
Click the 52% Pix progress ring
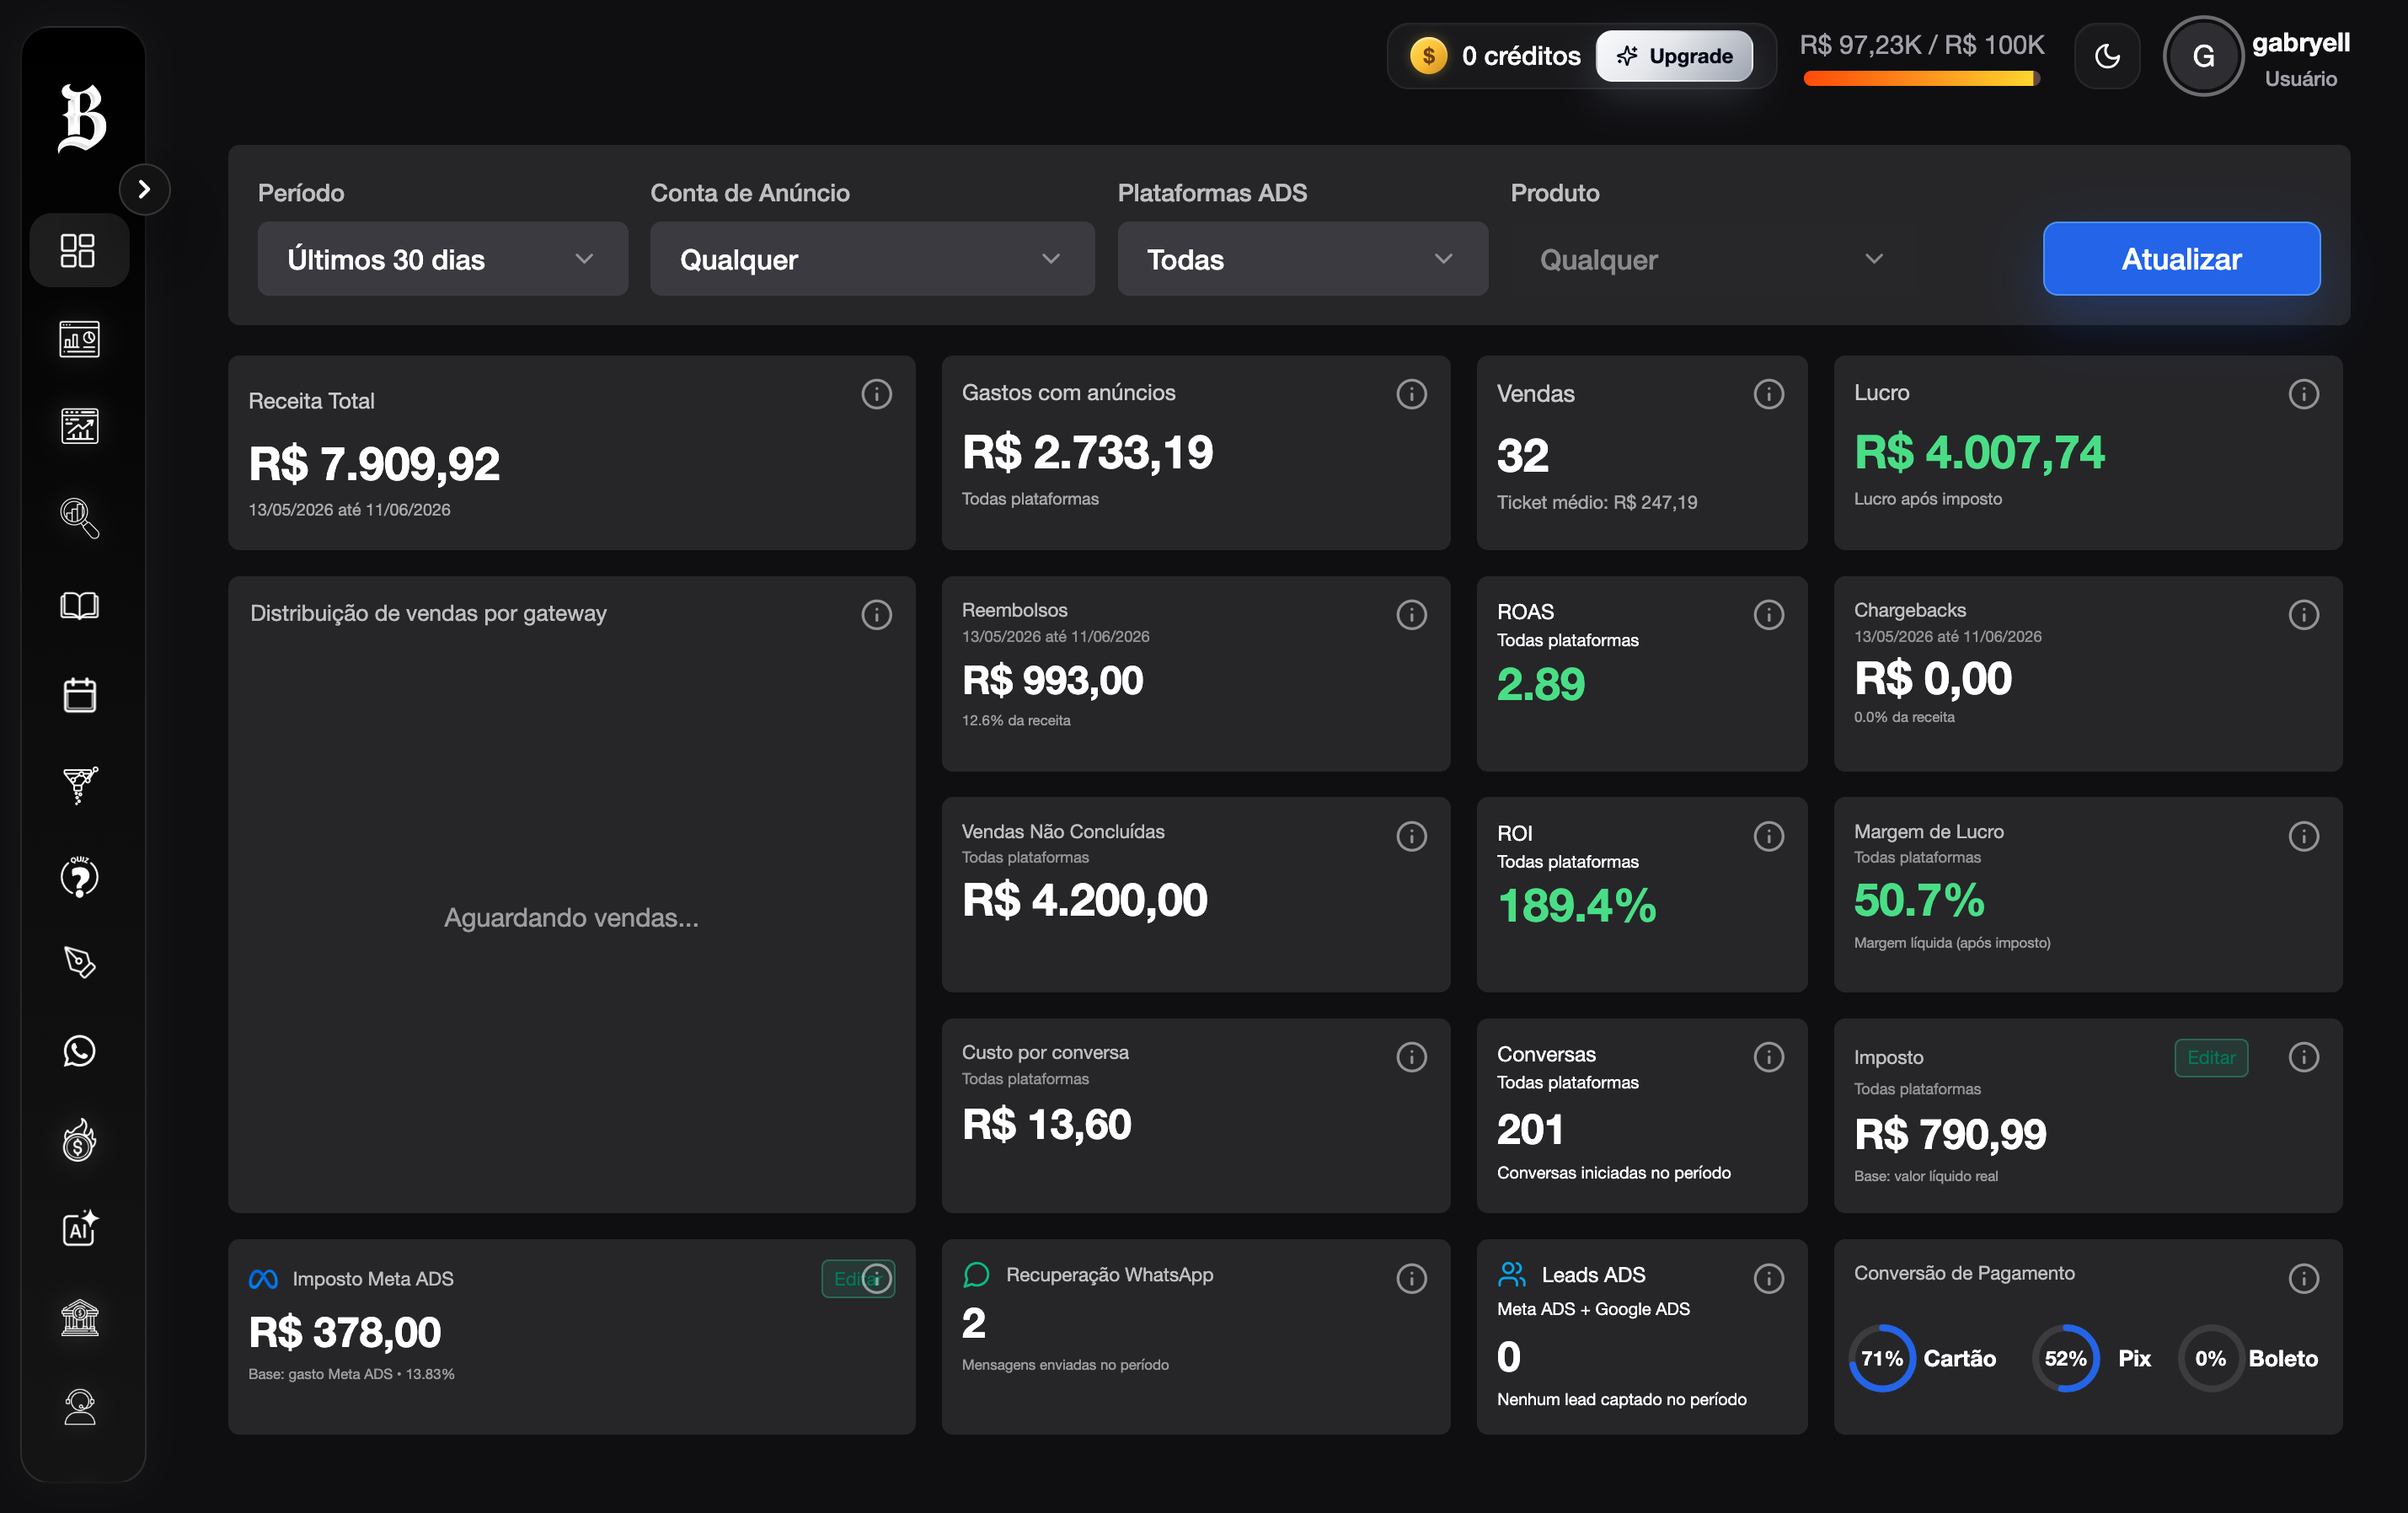click(2065, 1358)
